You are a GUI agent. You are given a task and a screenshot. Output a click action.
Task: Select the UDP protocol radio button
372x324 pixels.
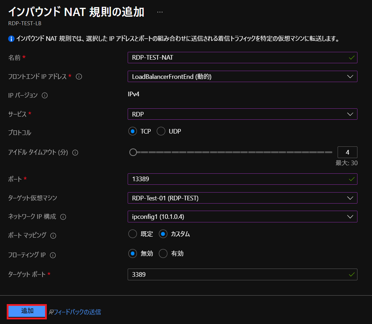[x=161, y=131]
